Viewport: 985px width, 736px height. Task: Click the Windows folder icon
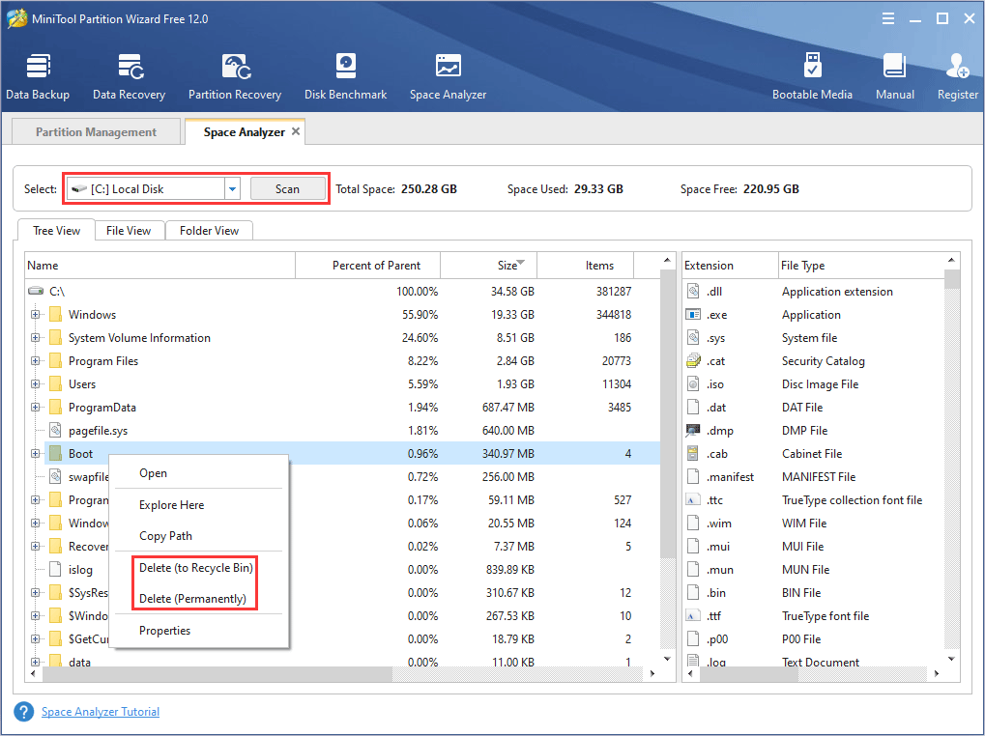tap(55, 314)
